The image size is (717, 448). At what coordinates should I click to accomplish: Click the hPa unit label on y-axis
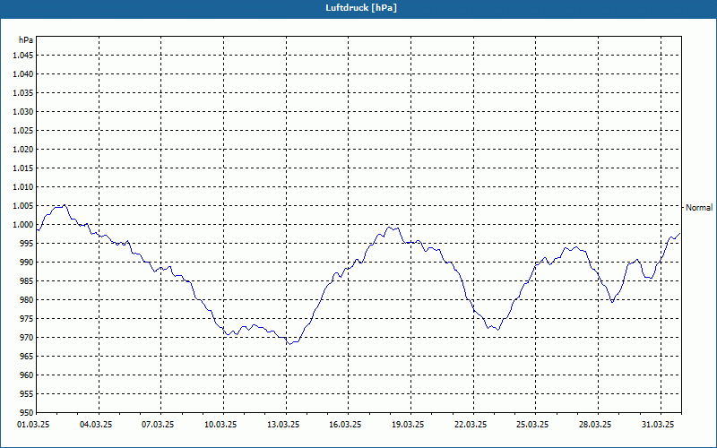click(26, 39)
